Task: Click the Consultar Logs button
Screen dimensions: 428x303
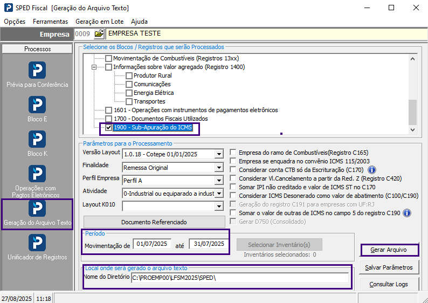Action: tap(389, 284)
